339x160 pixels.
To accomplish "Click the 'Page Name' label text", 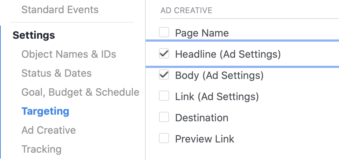I will (202, 33).
